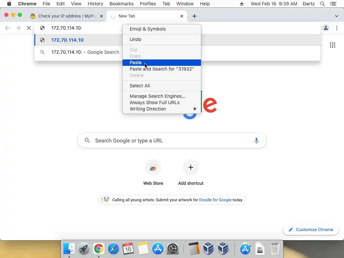Open Calendar in the Dock
344x258 pixels.
[128, 249]
